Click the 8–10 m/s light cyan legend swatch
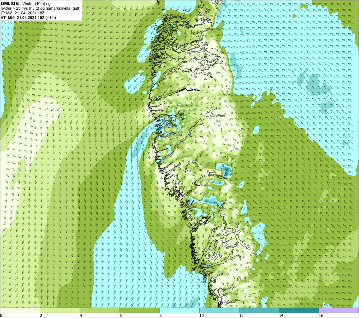This screenshot has width=359, height=318. point(179,310)
